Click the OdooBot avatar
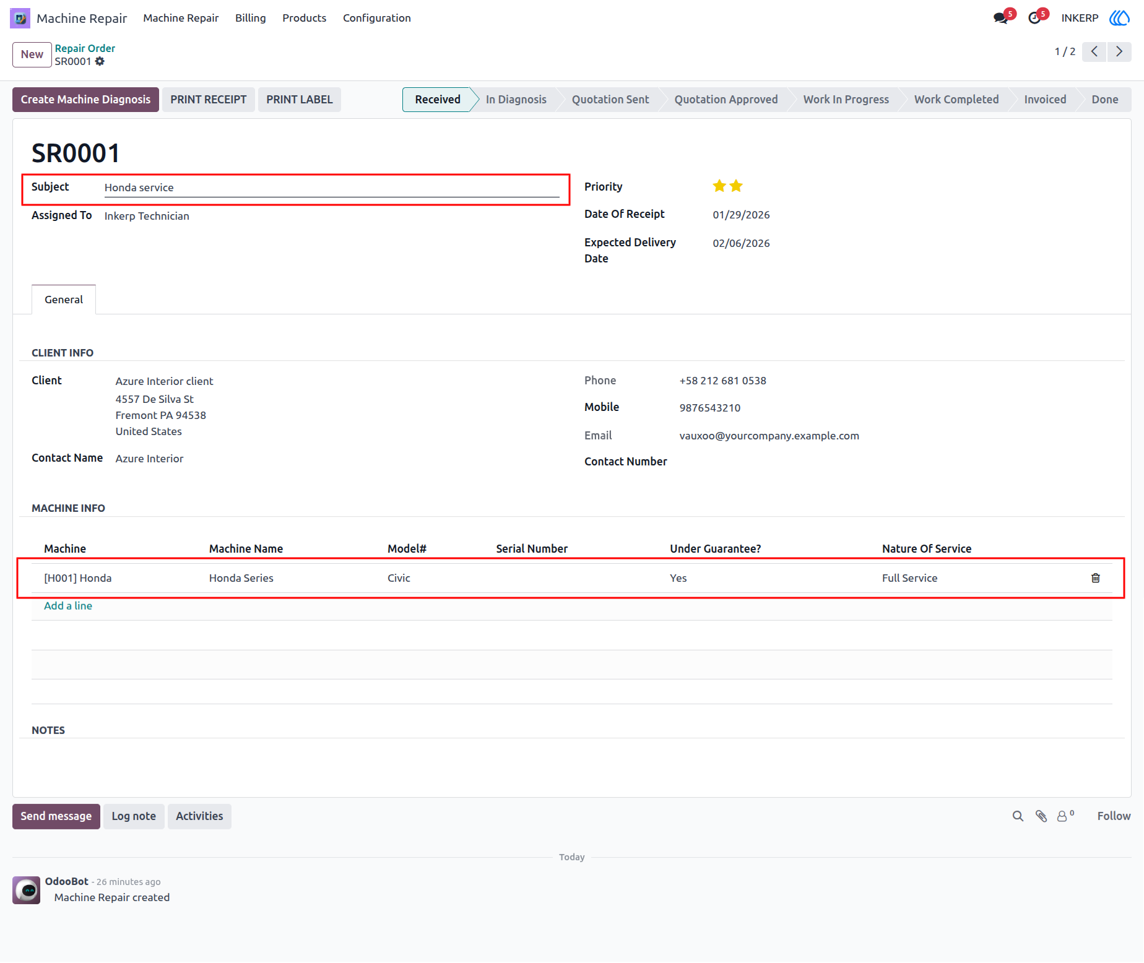The height and width of the screenshot is (963, 1144). coord(27,890)
